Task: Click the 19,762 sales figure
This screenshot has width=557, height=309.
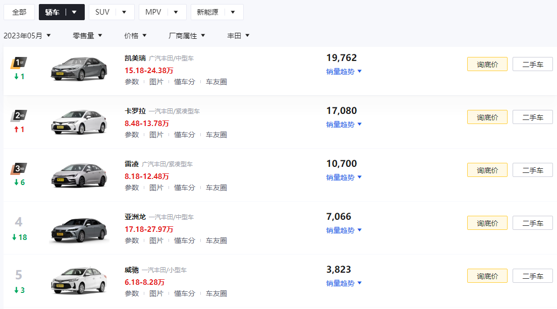Action: (x=342, y=58)
